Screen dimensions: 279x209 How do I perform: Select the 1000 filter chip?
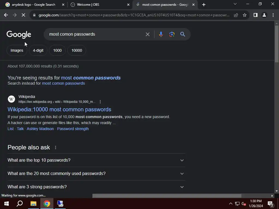coord(57,50)
